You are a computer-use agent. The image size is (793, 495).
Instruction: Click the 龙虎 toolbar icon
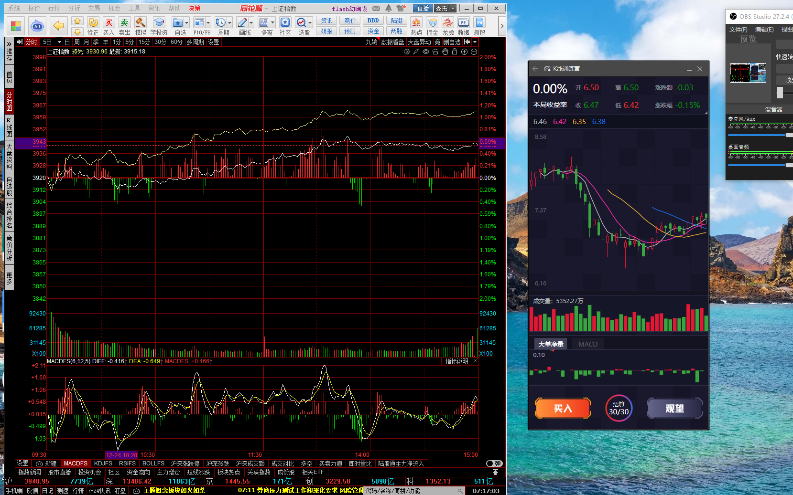tap(448, 23)
